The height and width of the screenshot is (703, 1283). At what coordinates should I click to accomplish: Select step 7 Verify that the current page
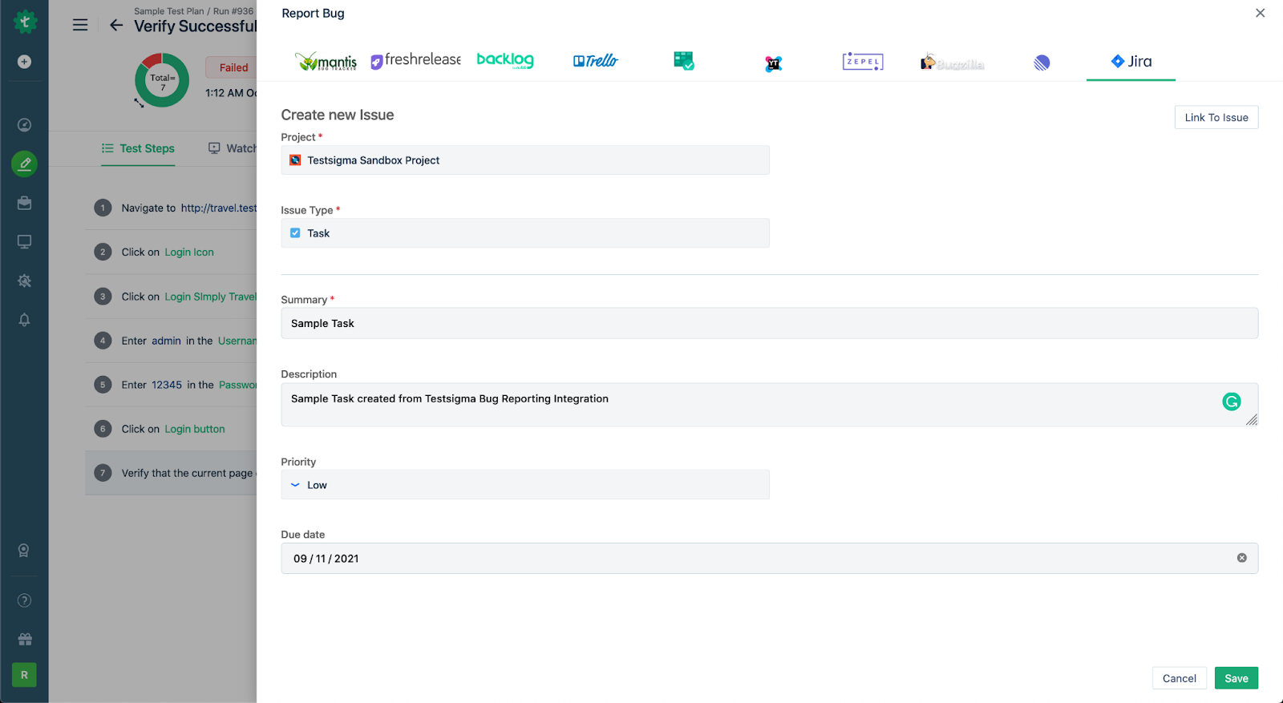pos(172,473)
